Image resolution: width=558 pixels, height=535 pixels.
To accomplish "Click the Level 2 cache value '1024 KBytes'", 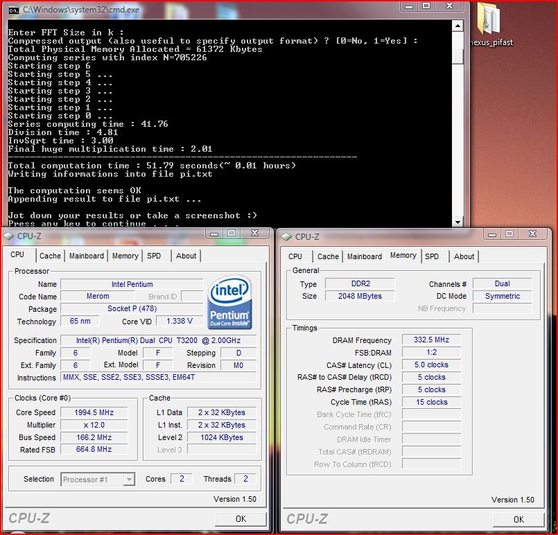I will point(222,437).
